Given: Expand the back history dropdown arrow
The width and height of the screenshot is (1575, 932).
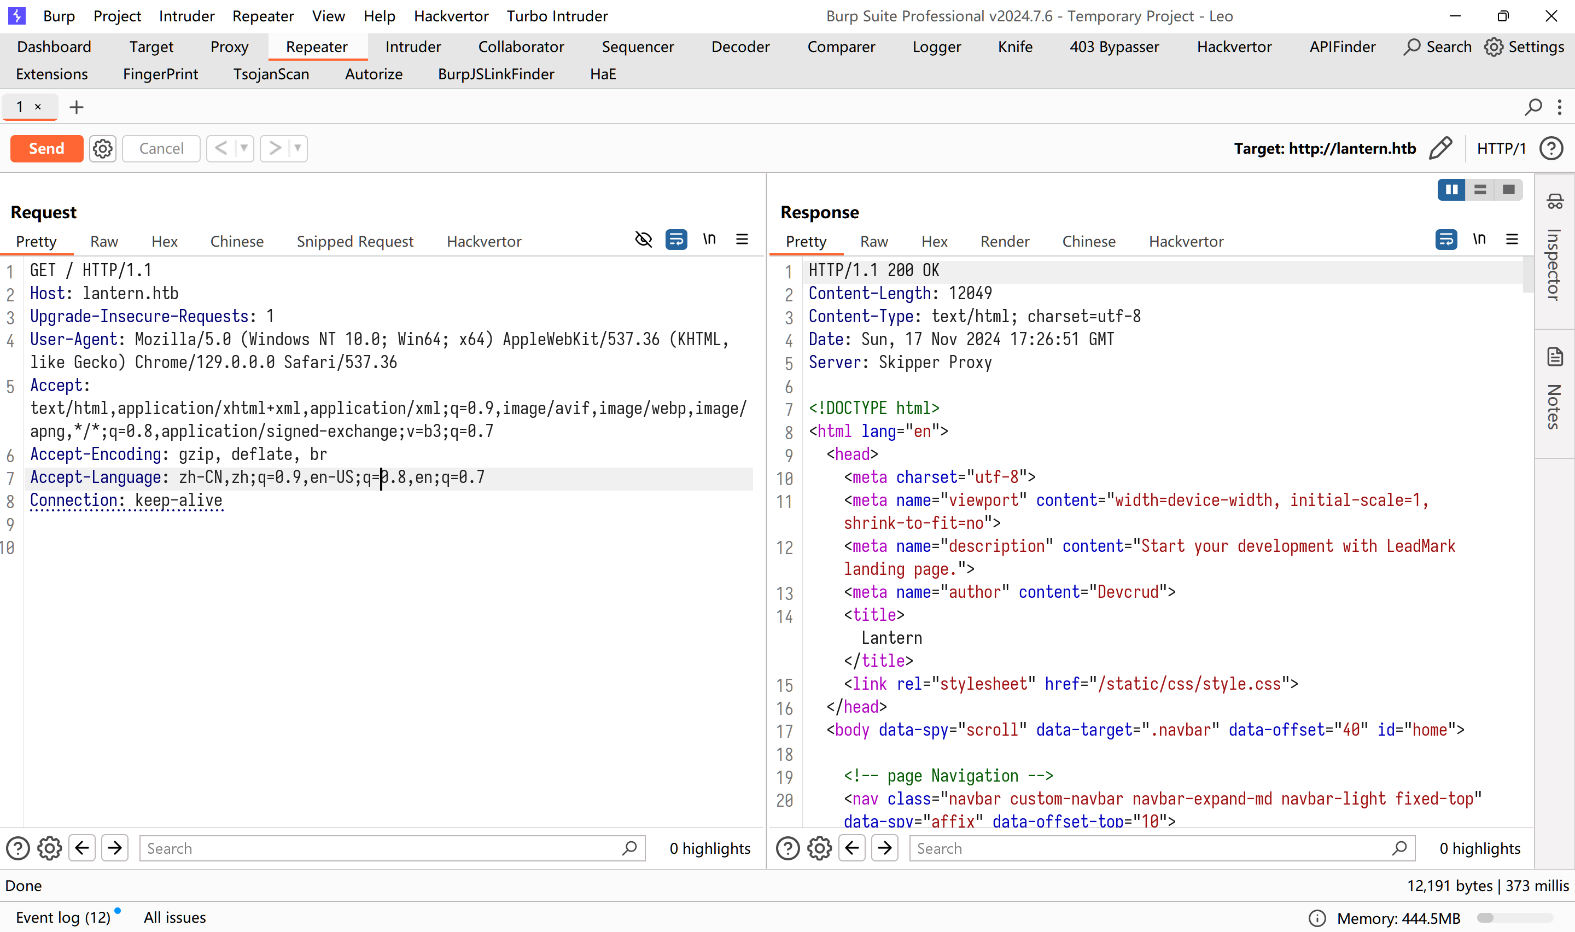Looking at the screenshot, I should 244,149.
